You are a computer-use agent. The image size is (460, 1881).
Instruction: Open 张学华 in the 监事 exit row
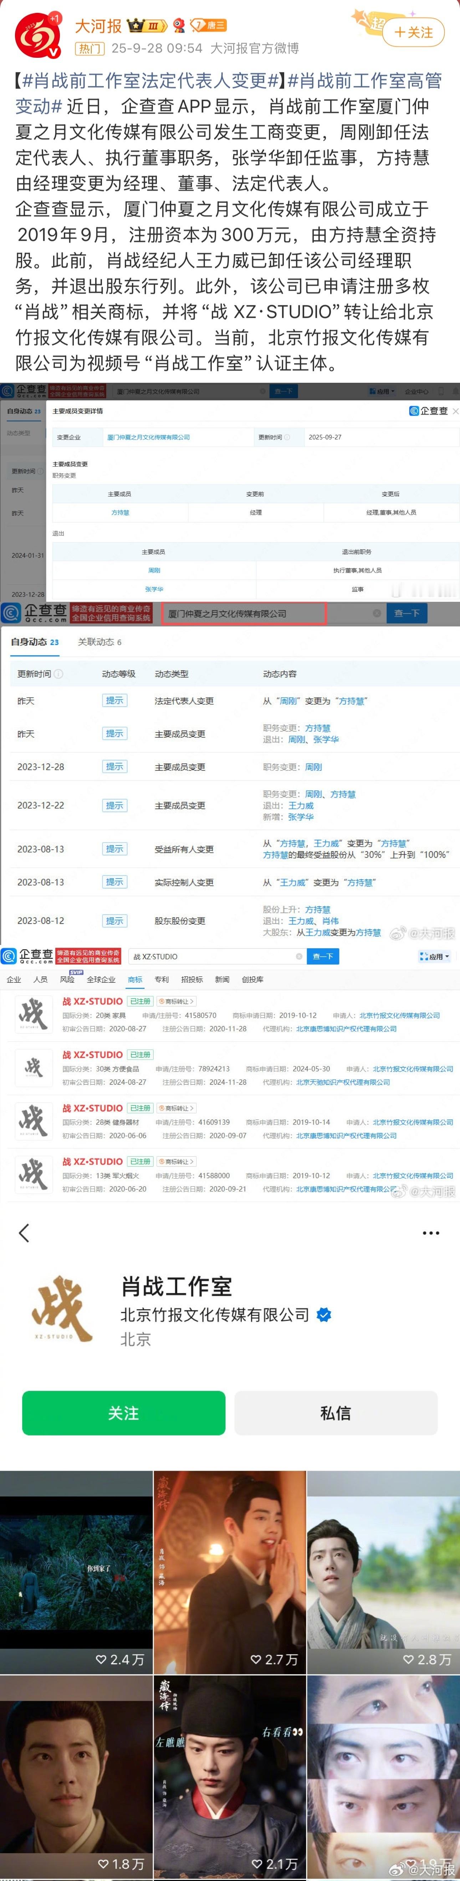coord(154,589)
